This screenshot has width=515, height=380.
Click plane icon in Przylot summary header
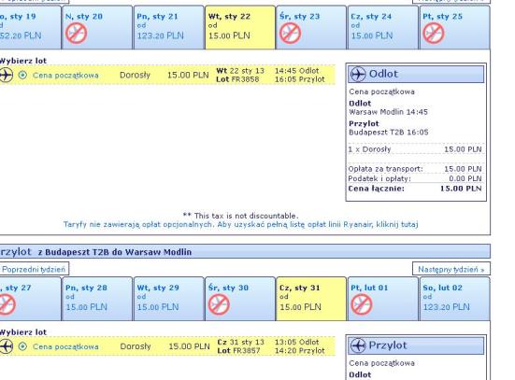coord(358,345)
